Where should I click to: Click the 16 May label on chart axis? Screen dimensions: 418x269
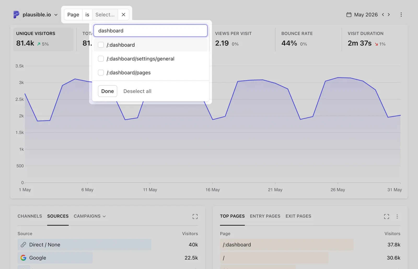213,190
